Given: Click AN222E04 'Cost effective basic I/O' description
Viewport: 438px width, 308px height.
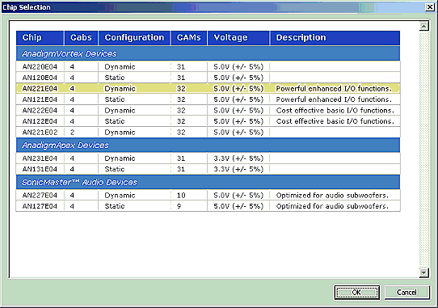Looking at the screenshot, I should coord(335,111).
